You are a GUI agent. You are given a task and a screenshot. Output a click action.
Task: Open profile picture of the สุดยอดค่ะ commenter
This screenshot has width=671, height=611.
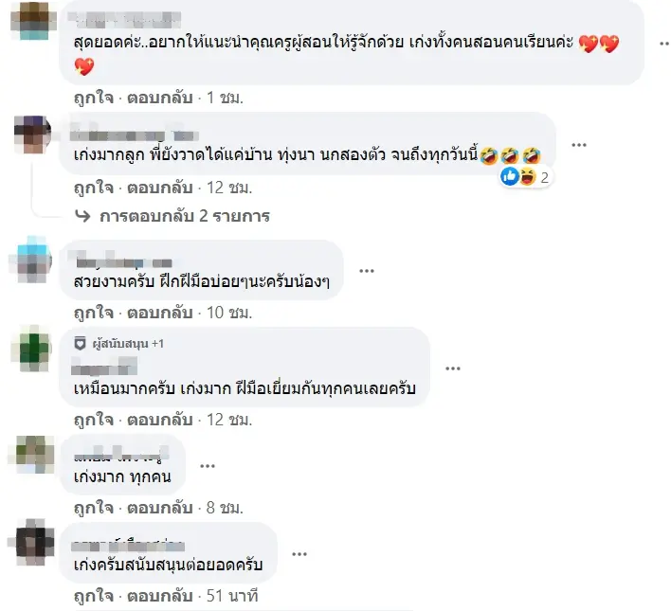pyautogui.click(x=33, y=21)
